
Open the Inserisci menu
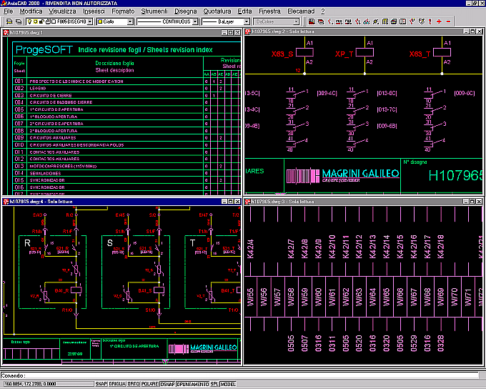pos(94,11)
